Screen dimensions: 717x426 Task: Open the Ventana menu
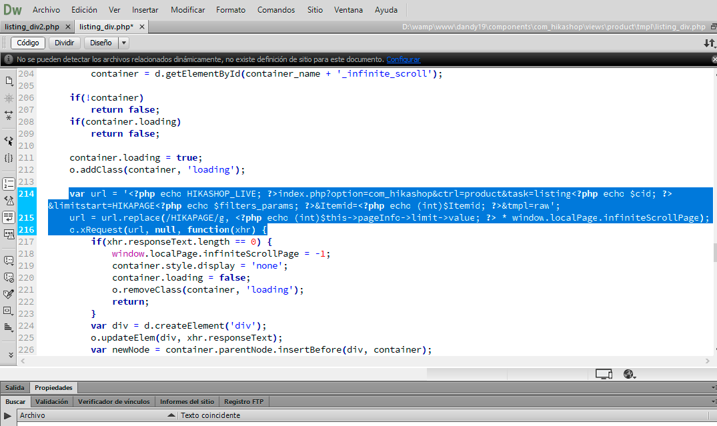[348, 9]
